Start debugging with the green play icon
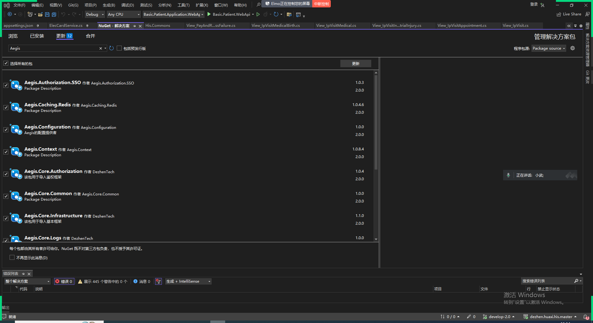Screen dimensions: 593x323 point(209,14)
